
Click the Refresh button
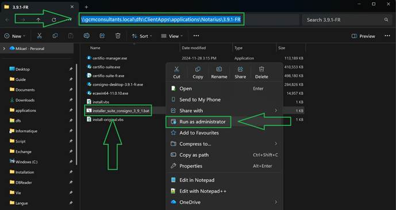(x=54, y=19)
